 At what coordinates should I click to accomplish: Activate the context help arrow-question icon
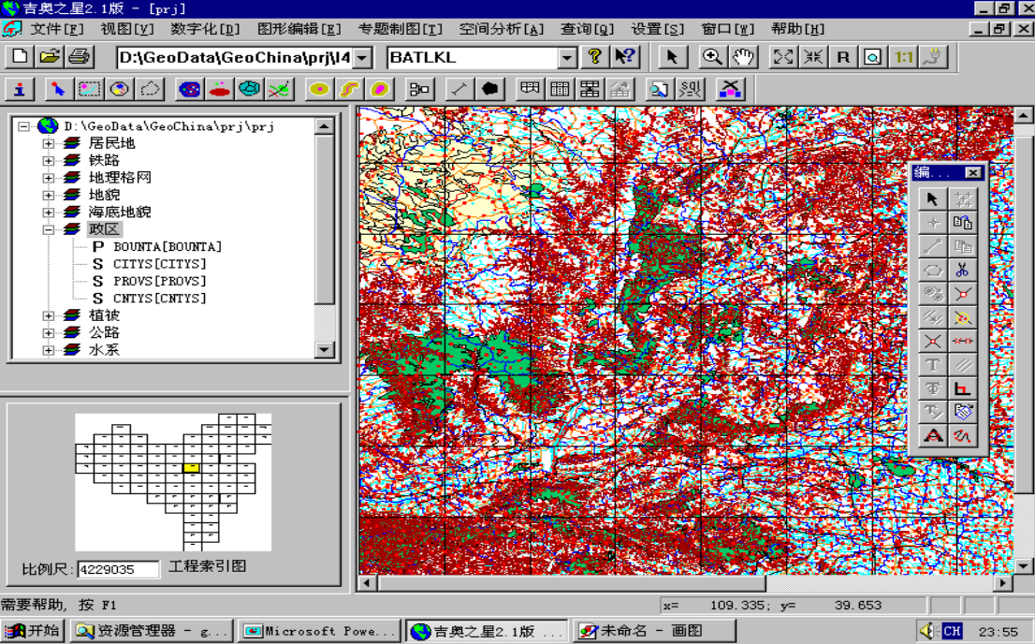[x=624, y=57]
